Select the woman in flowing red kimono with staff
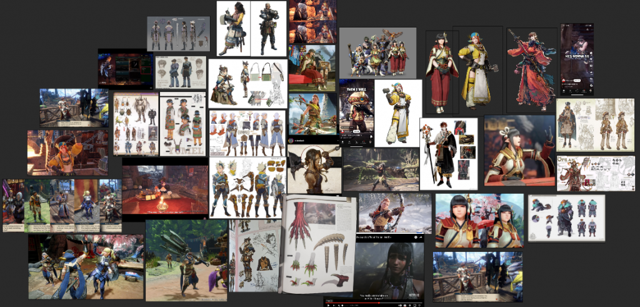 pyautogui.click(x=532, y=70)
